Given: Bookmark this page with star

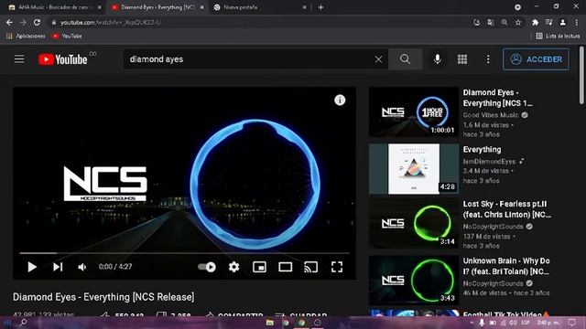Looking at the screenshot, I should (x=518, y=22).
